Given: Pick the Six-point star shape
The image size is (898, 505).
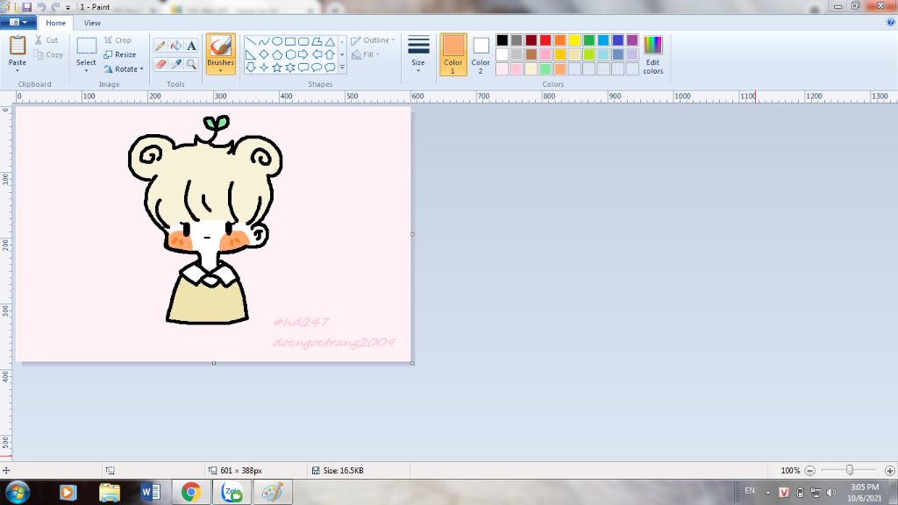Looking at the screenshot, I should (x=289, y=68).
